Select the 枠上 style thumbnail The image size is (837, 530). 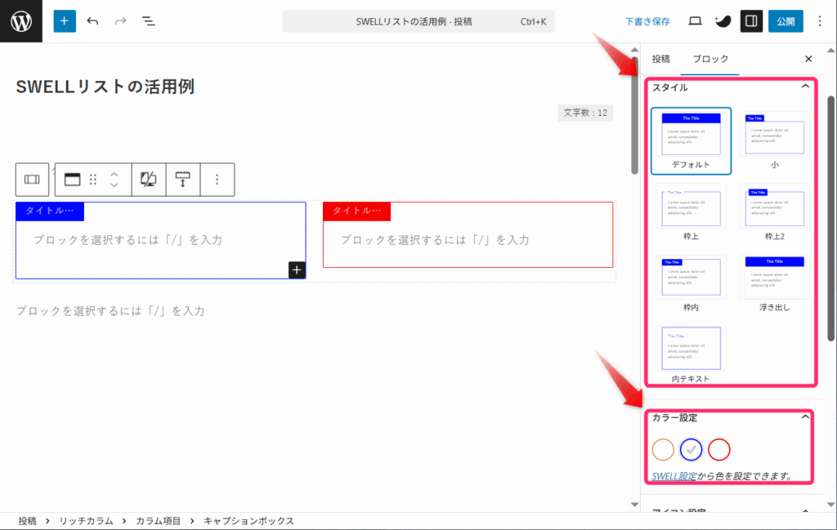click(691, 212)
